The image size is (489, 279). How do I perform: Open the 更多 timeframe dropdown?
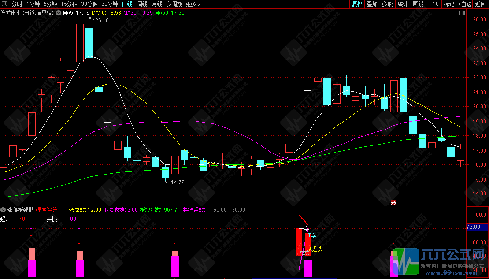tap(193, 4)
